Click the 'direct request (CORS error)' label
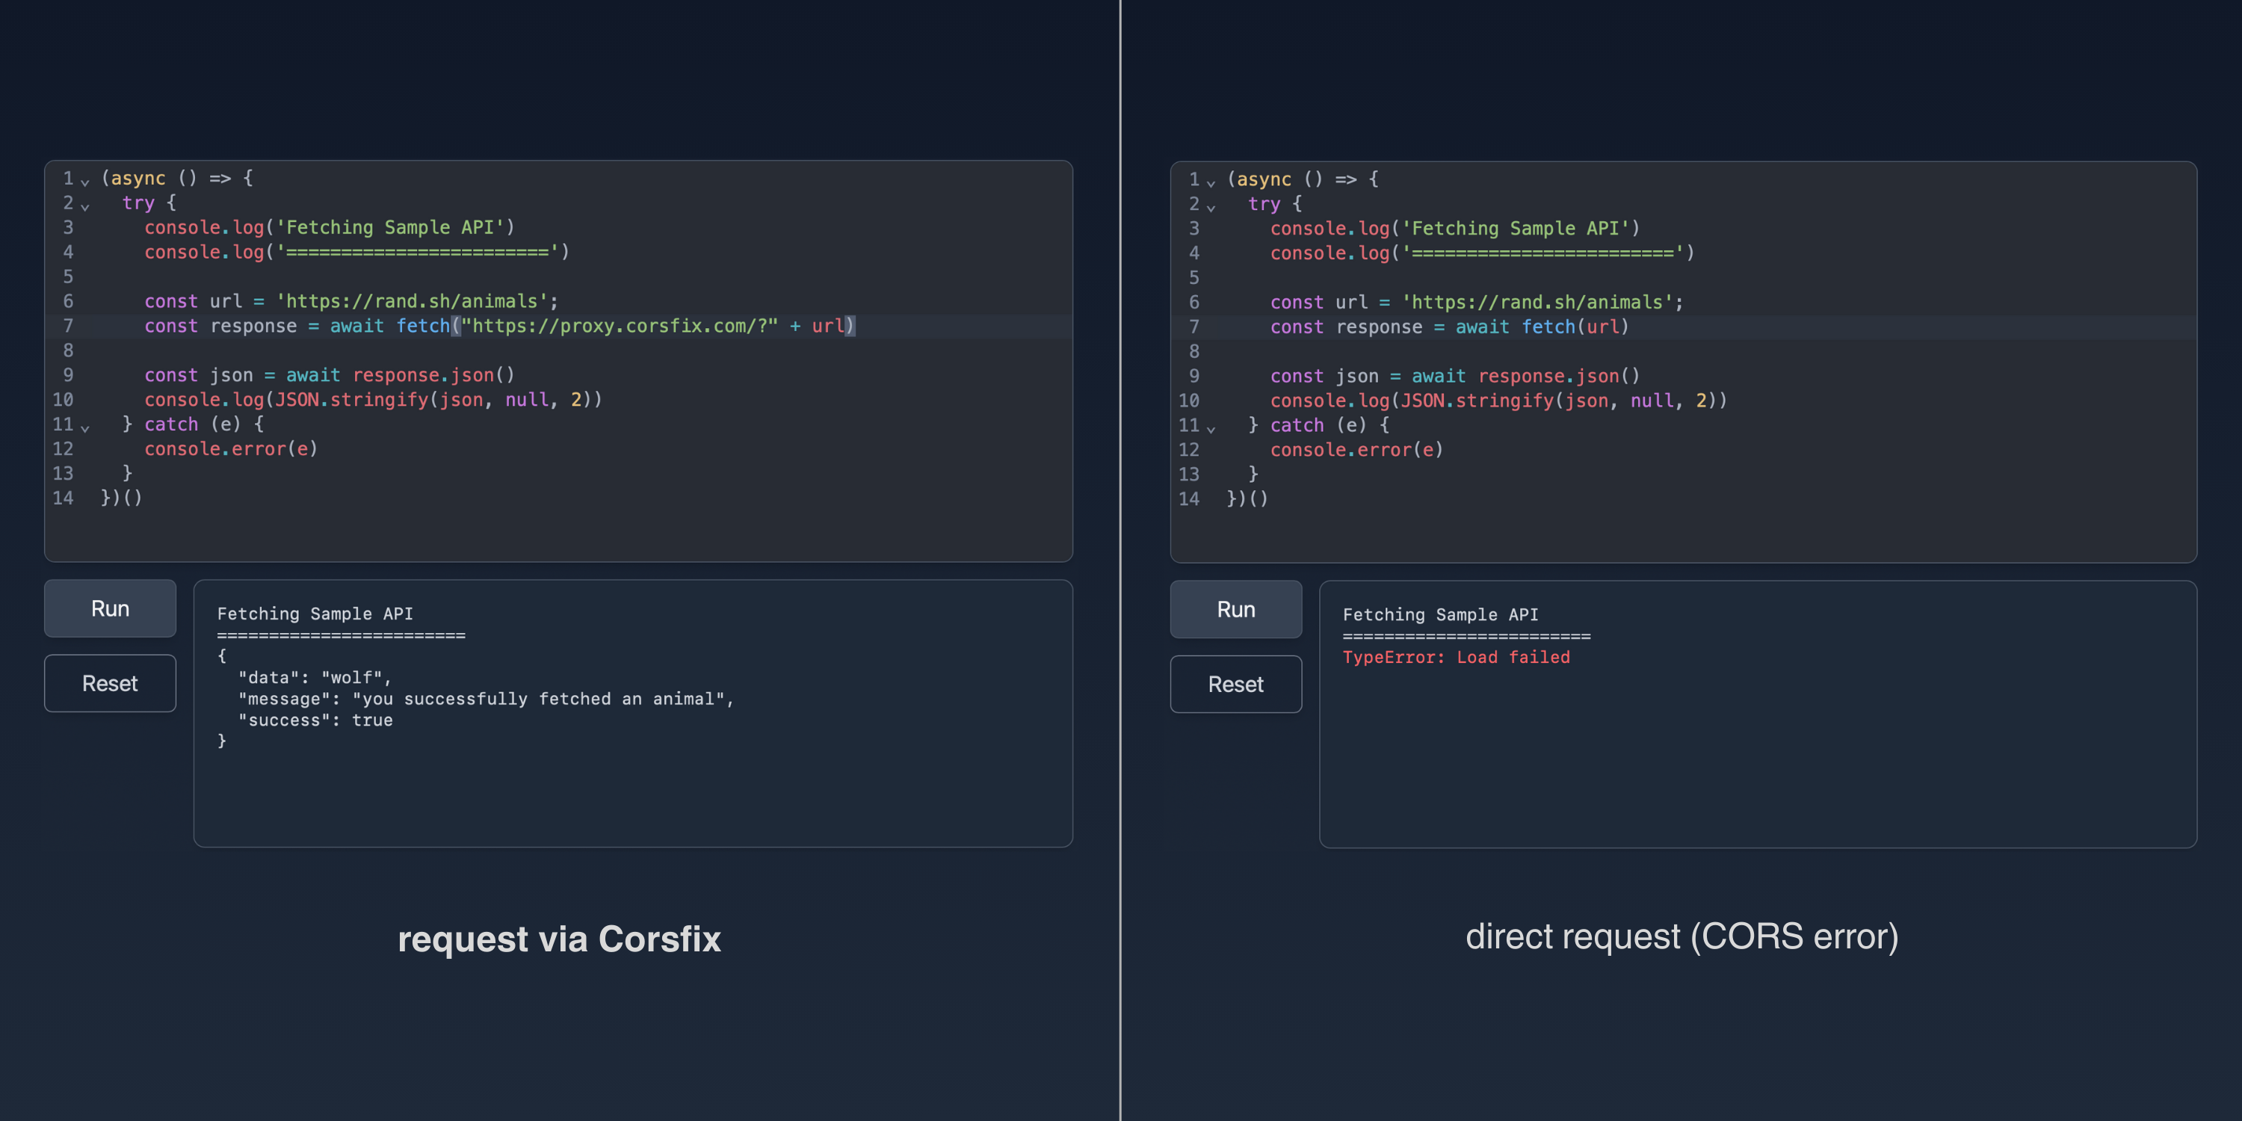2242x1121 pixels. pos(1683,936)
